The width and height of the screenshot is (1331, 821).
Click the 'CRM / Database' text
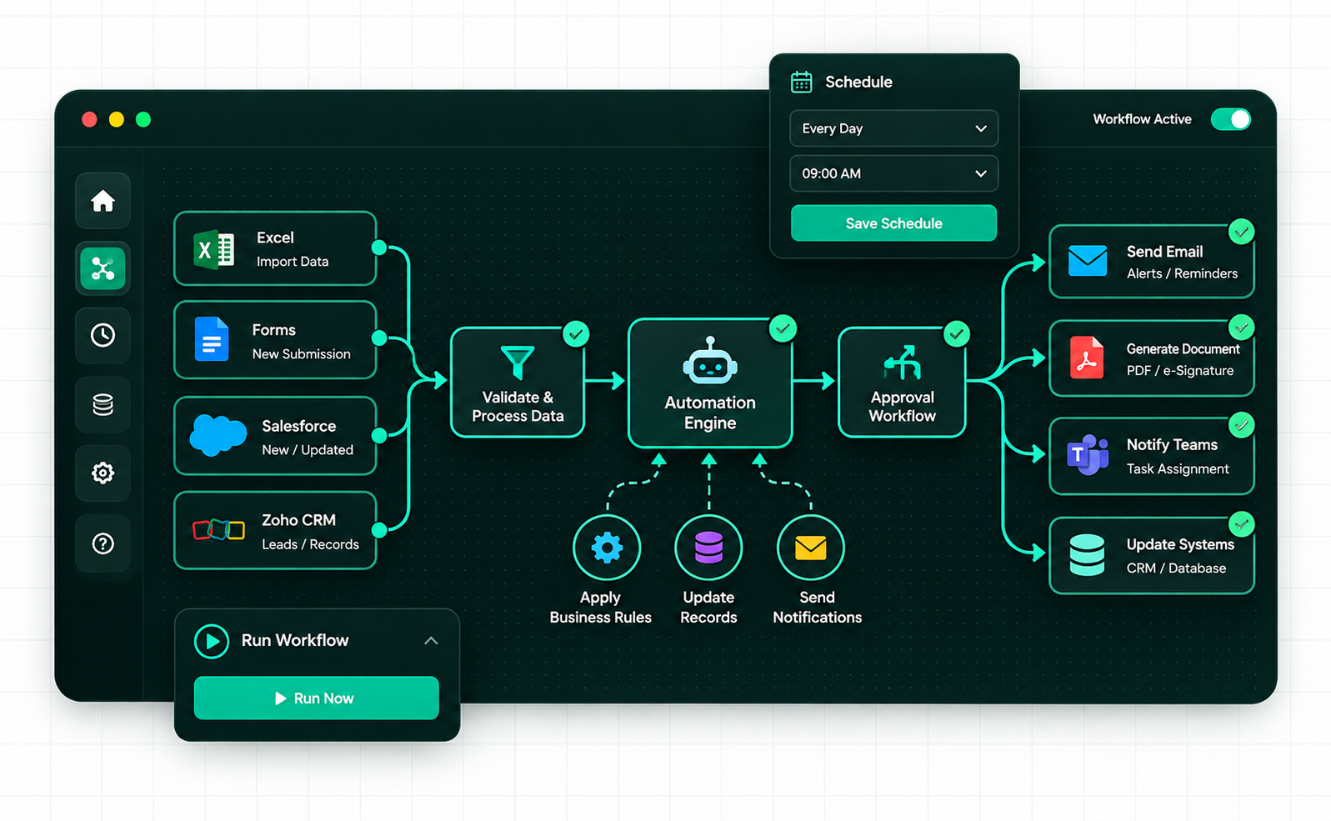[x=1176, y=568]
